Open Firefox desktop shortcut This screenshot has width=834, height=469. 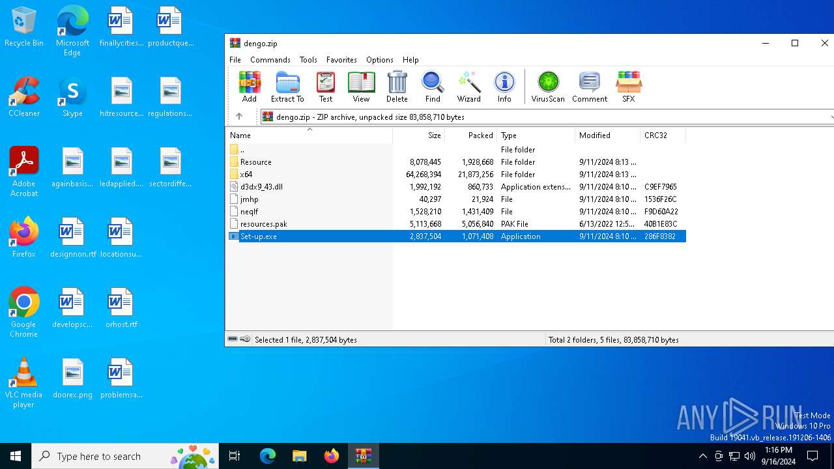(x=24, y=237)
